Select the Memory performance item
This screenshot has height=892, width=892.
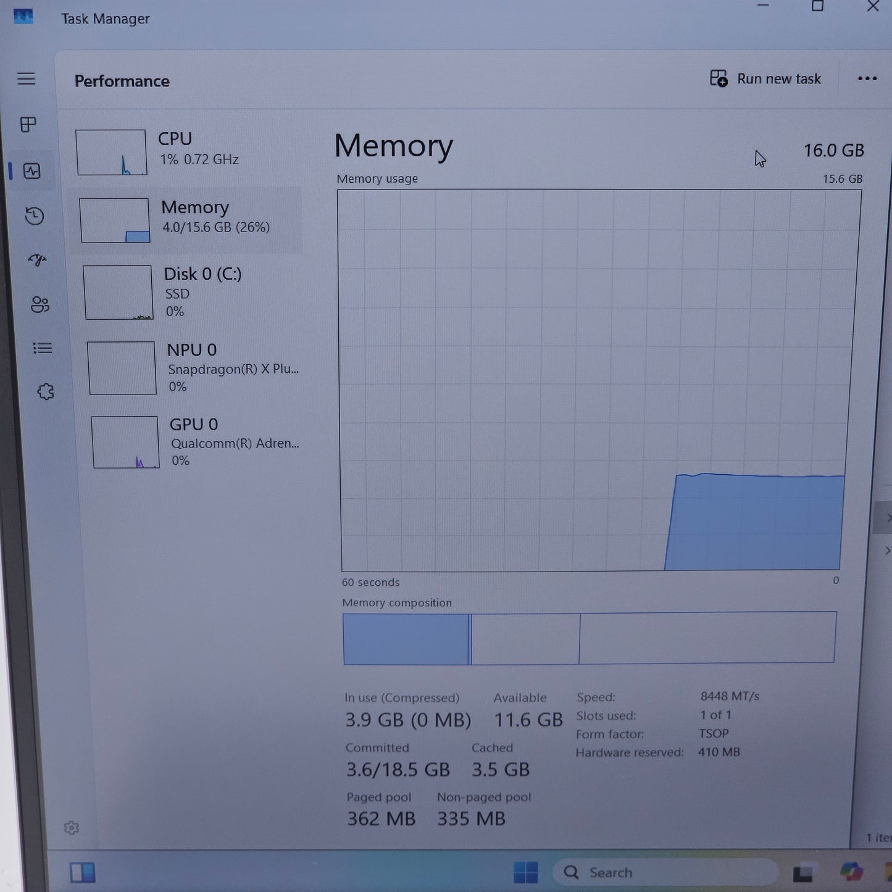pyautogui.click(x=185, y=220)
